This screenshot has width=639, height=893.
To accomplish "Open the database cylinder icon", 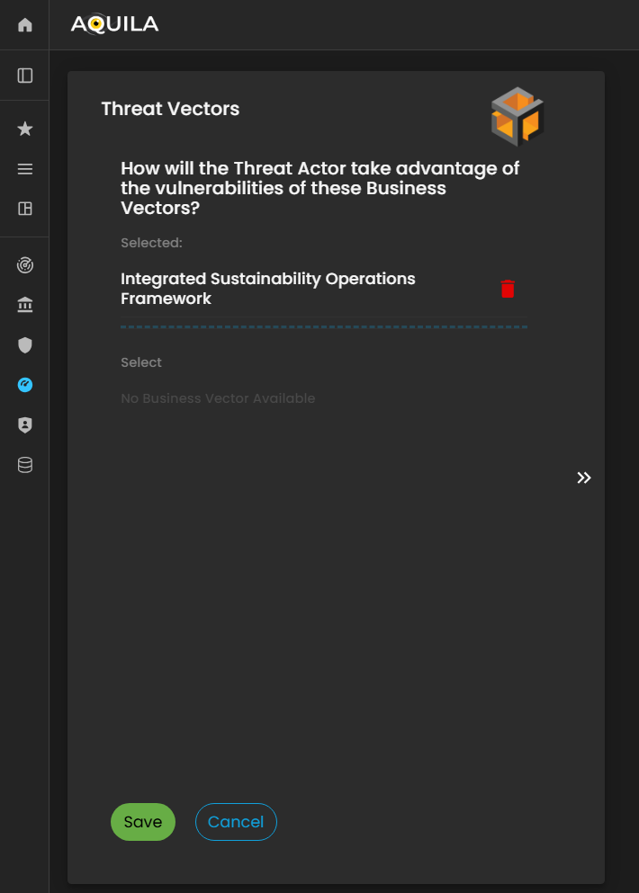I will [25, 465].
